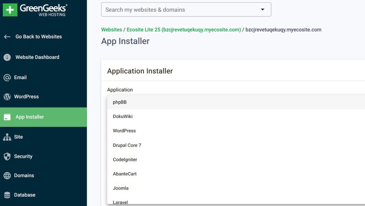Select phpBB from the application list
The image size is (365, 206).
(x=120, y=102)
